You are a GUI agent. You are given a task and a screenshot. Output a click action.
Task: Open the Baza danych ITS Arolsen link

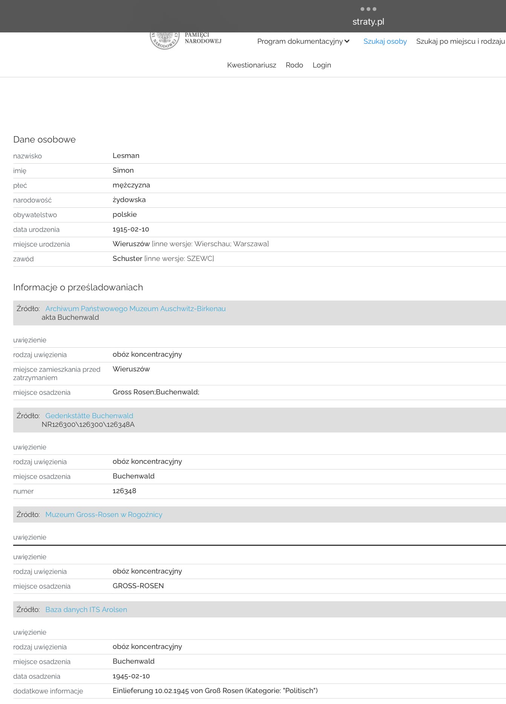[86, 610]
